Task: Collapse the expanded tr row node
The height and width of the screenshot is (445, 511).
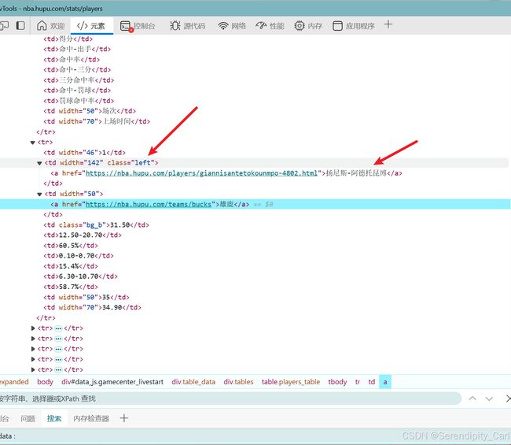Action: (x=32, y=143)
